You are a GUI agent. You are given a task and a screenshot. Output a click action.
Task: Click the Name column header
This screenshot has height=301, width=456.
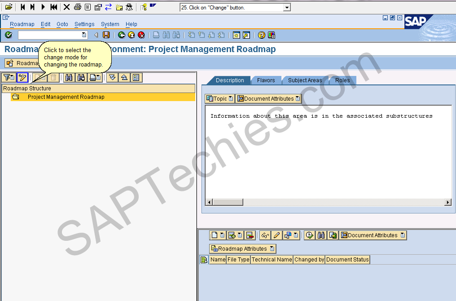218,260
